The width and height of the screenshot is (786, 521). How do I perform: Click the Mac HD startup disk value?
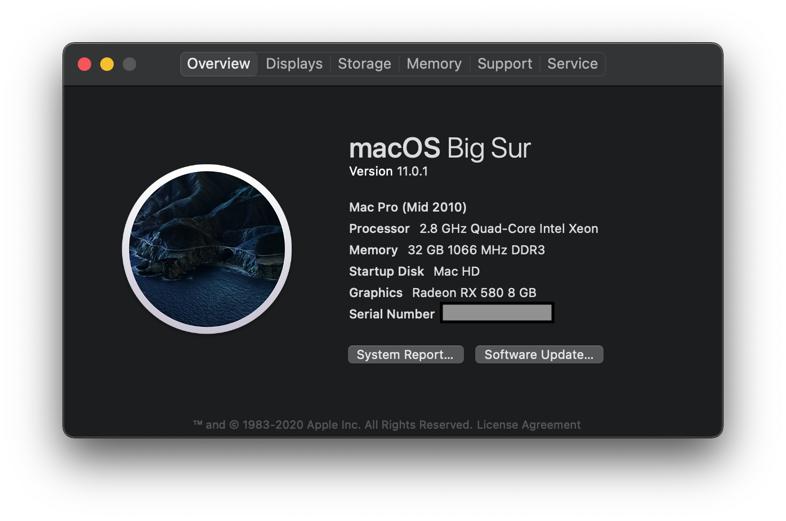point(457,271)
